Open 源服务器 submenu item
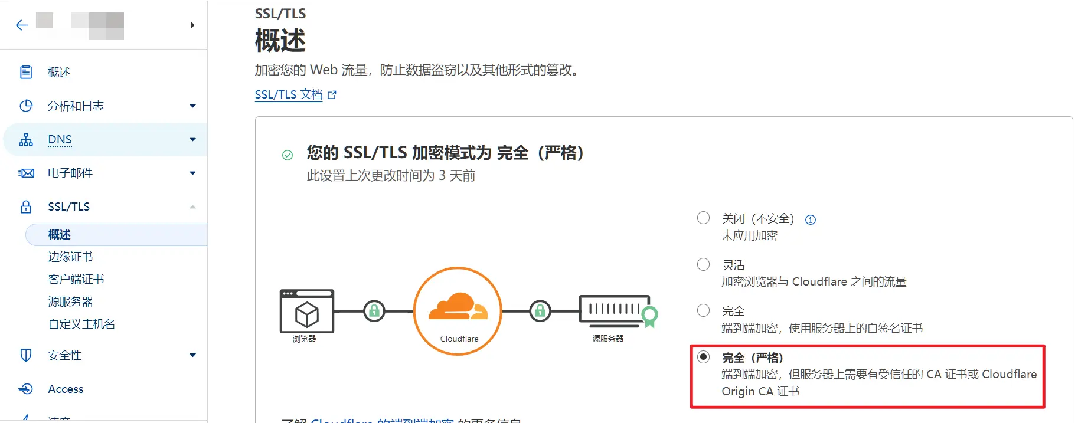The image size is (1078, 423). click(70, 301)
